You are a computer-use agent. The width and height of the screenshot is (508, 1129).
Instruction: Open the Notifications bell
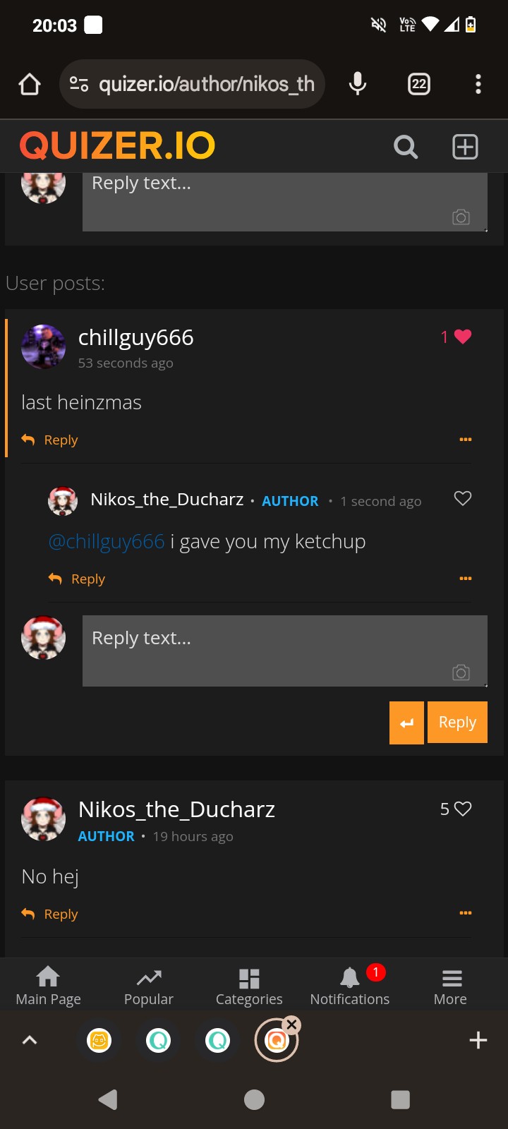coord(350,986)
